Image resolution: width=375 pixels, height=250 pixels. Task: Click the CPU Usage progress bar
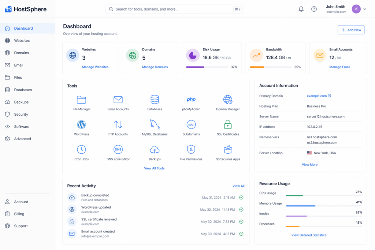[324, 196]
